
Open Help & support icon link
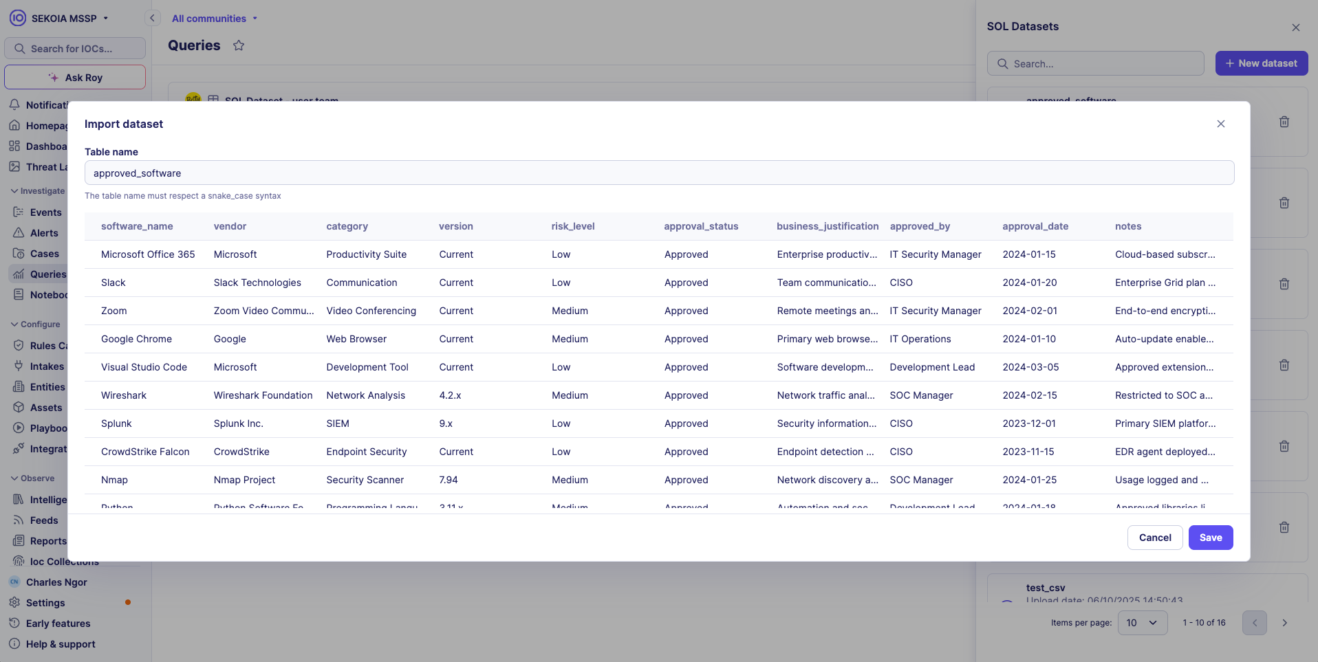click(x=14, y=644)
